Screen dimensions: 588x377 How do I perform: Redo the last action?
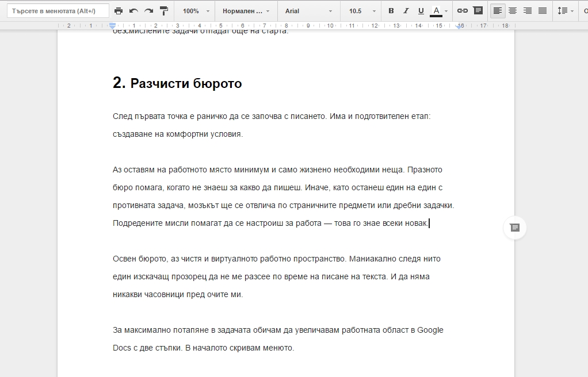[x=149, y=11]
